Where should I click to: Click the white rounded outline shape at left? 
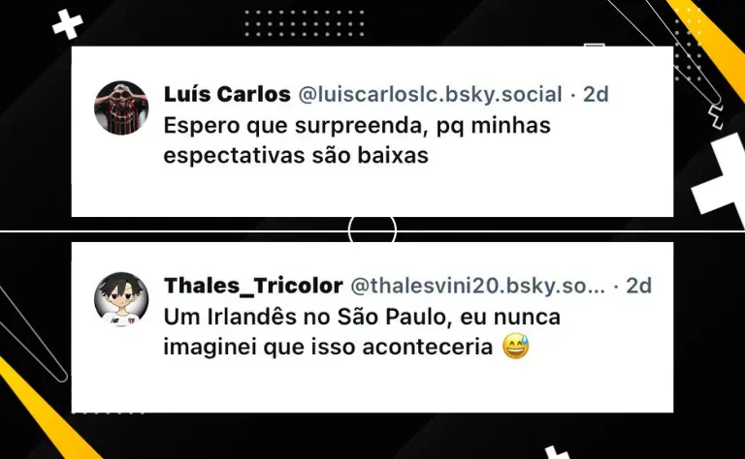[32, 334]
